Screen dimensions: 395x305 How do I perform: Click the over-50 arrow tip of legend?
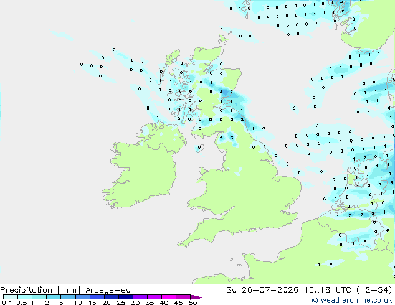197,297
